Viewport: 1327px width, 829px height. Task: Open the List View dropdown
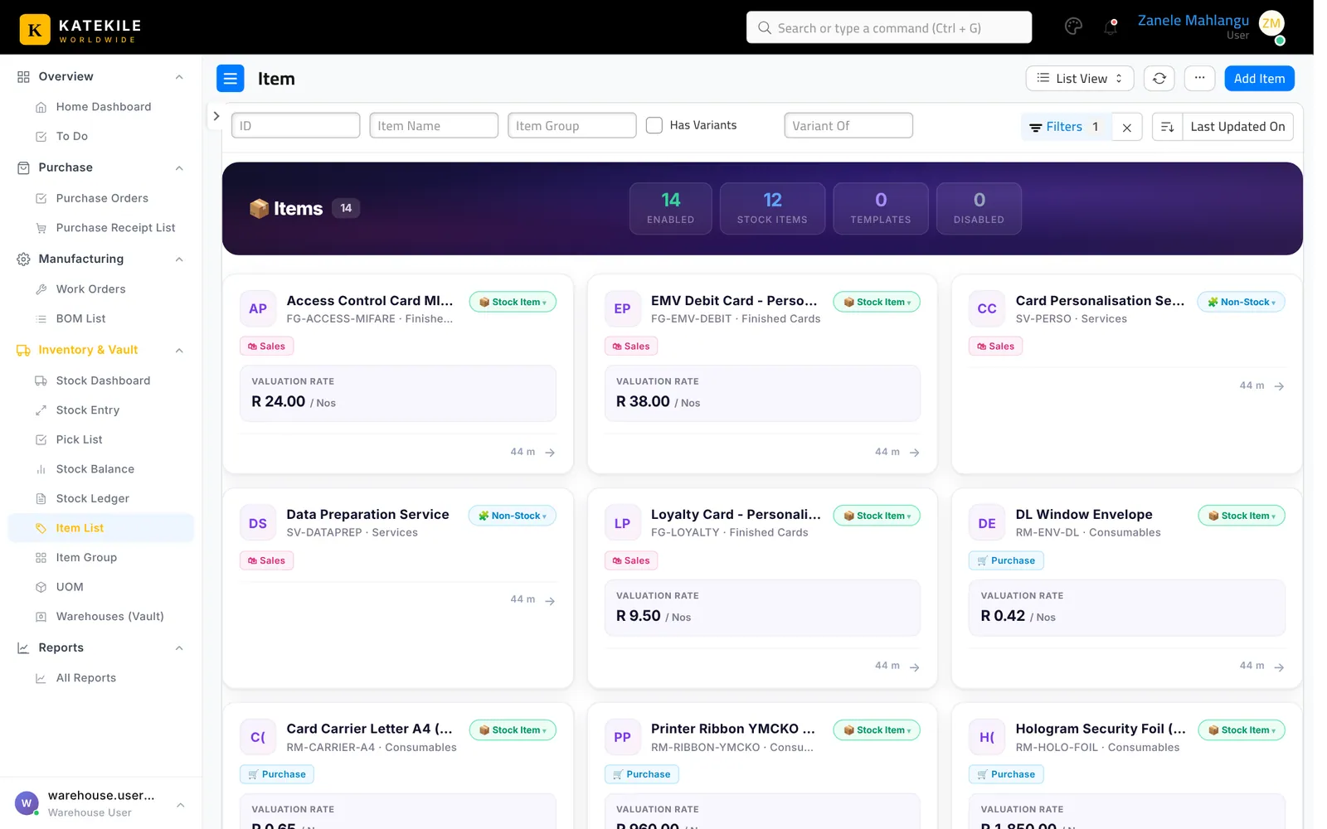[x=1079, y=79]
